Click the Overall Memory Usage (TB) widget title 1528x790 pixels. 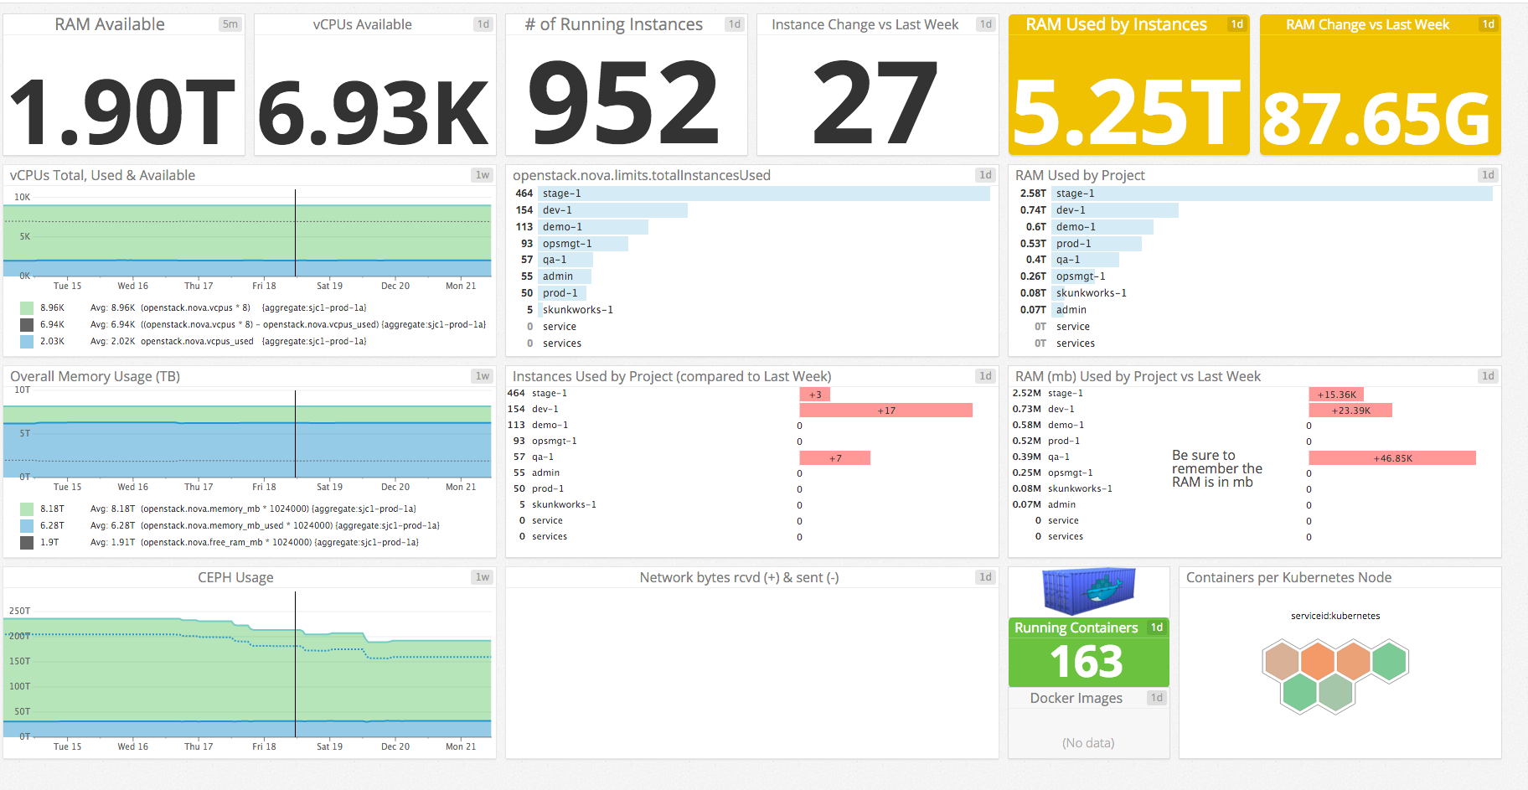point(94,376)
